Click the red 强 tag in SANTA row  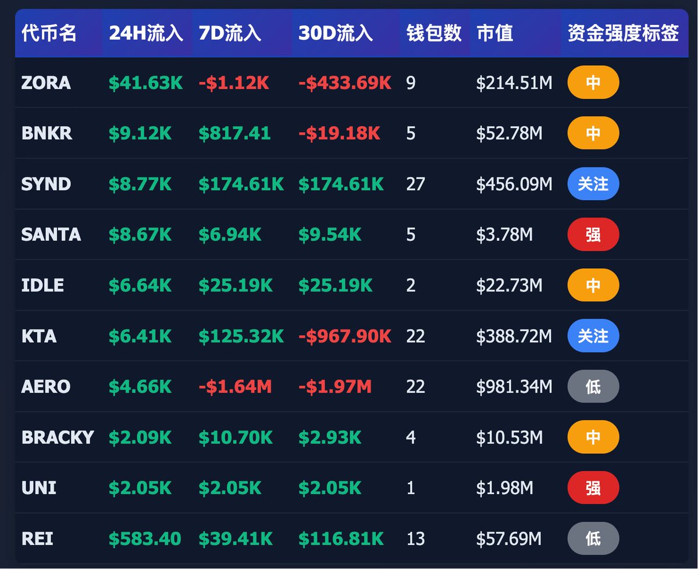[x=593, y=234]
